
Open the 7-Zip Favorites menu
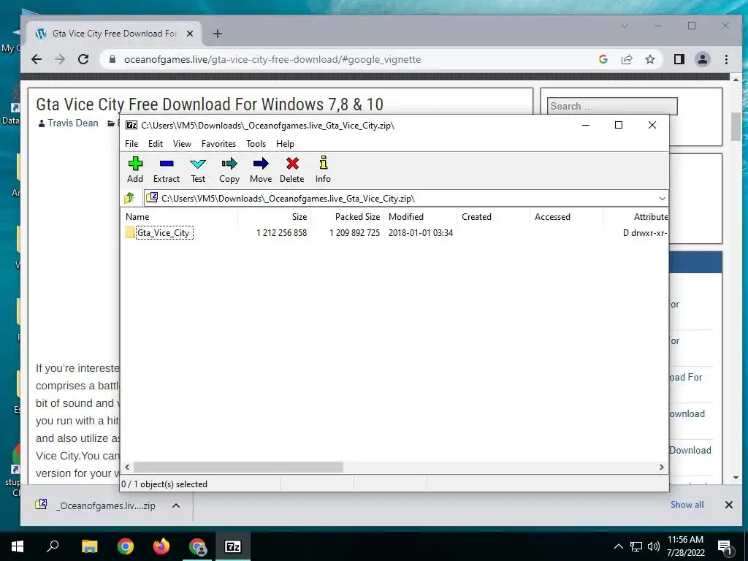point(218,144)
